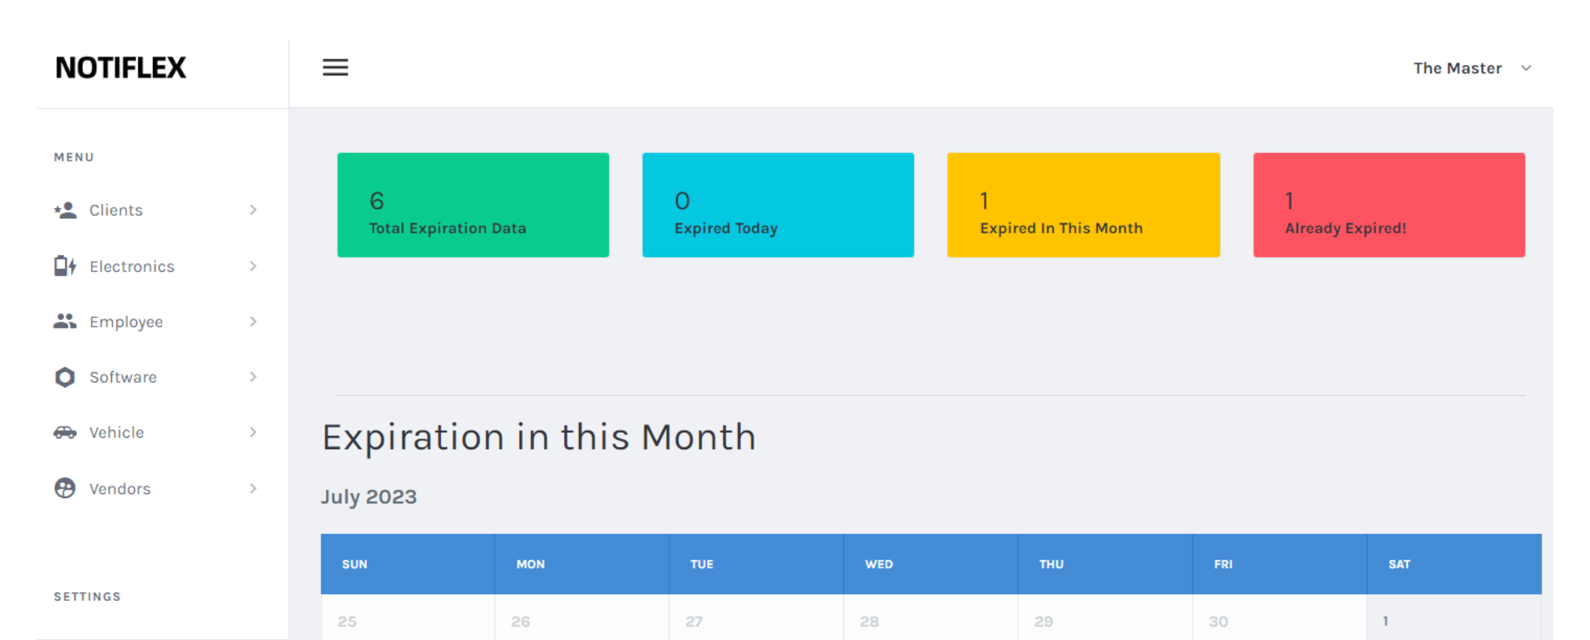Screen dimensions: 1590x640
Task: Click the Software hexagon icon
Action: [x=65, y=377]
